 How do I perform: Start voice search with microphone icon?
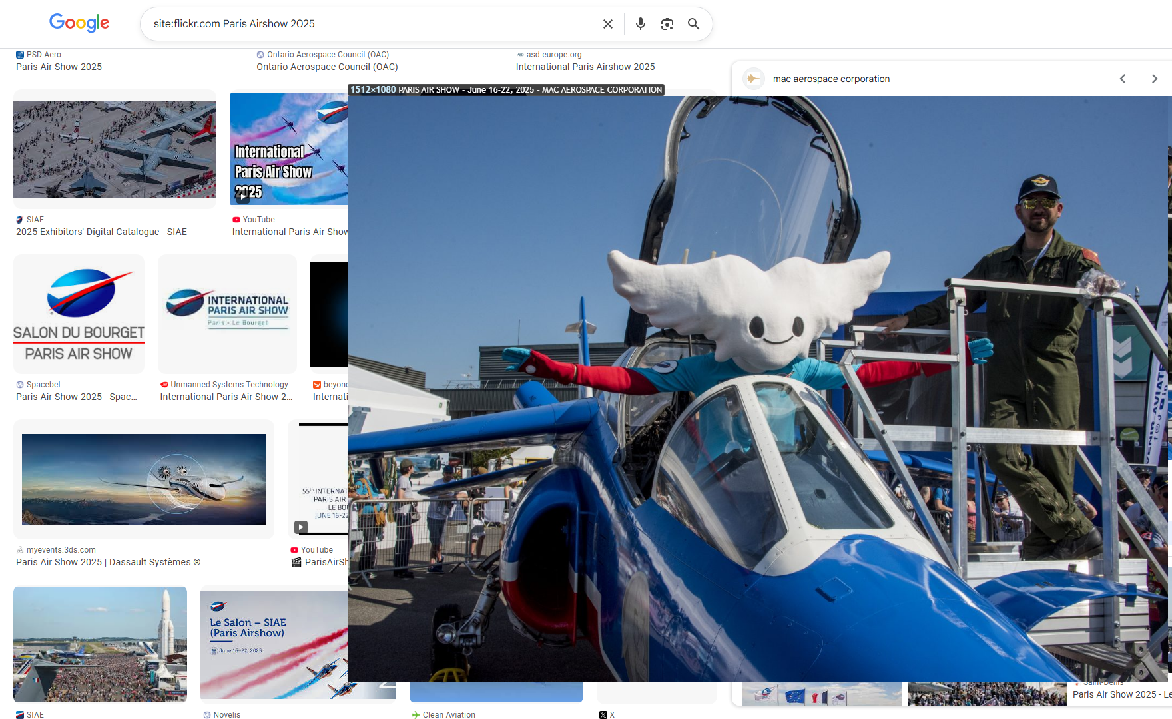click(640, 24)
